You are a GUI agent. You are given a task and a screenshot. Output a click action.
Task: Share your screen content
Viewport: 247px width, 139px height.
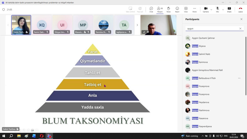coord(229,10)
